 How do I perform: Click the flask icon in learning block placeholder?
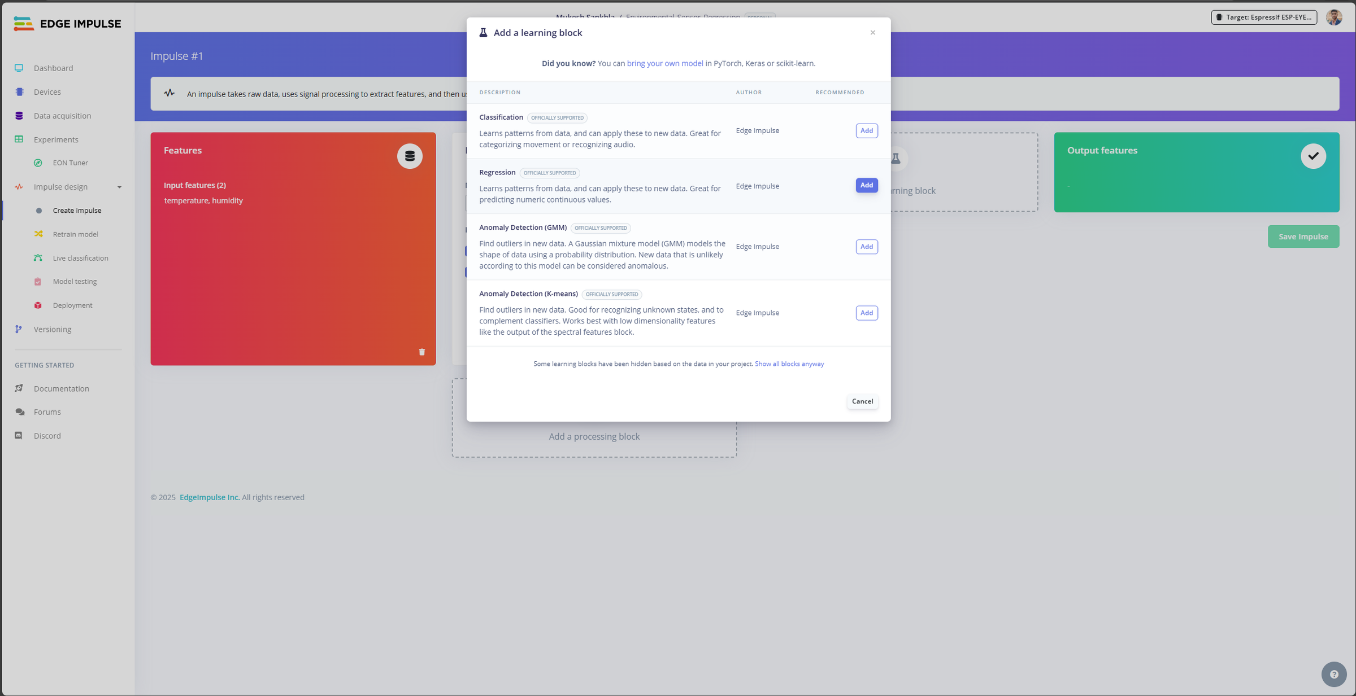[x=896, y=159]
